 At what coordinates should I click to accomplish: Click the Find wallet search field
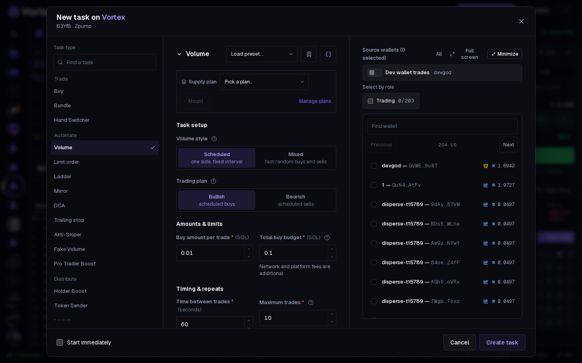[442, 126]
